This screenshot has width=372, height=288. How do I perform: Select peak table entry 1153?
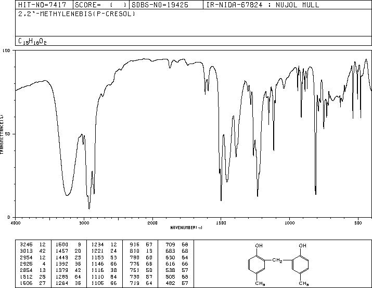pyautogui.click(x=97, y=257)
